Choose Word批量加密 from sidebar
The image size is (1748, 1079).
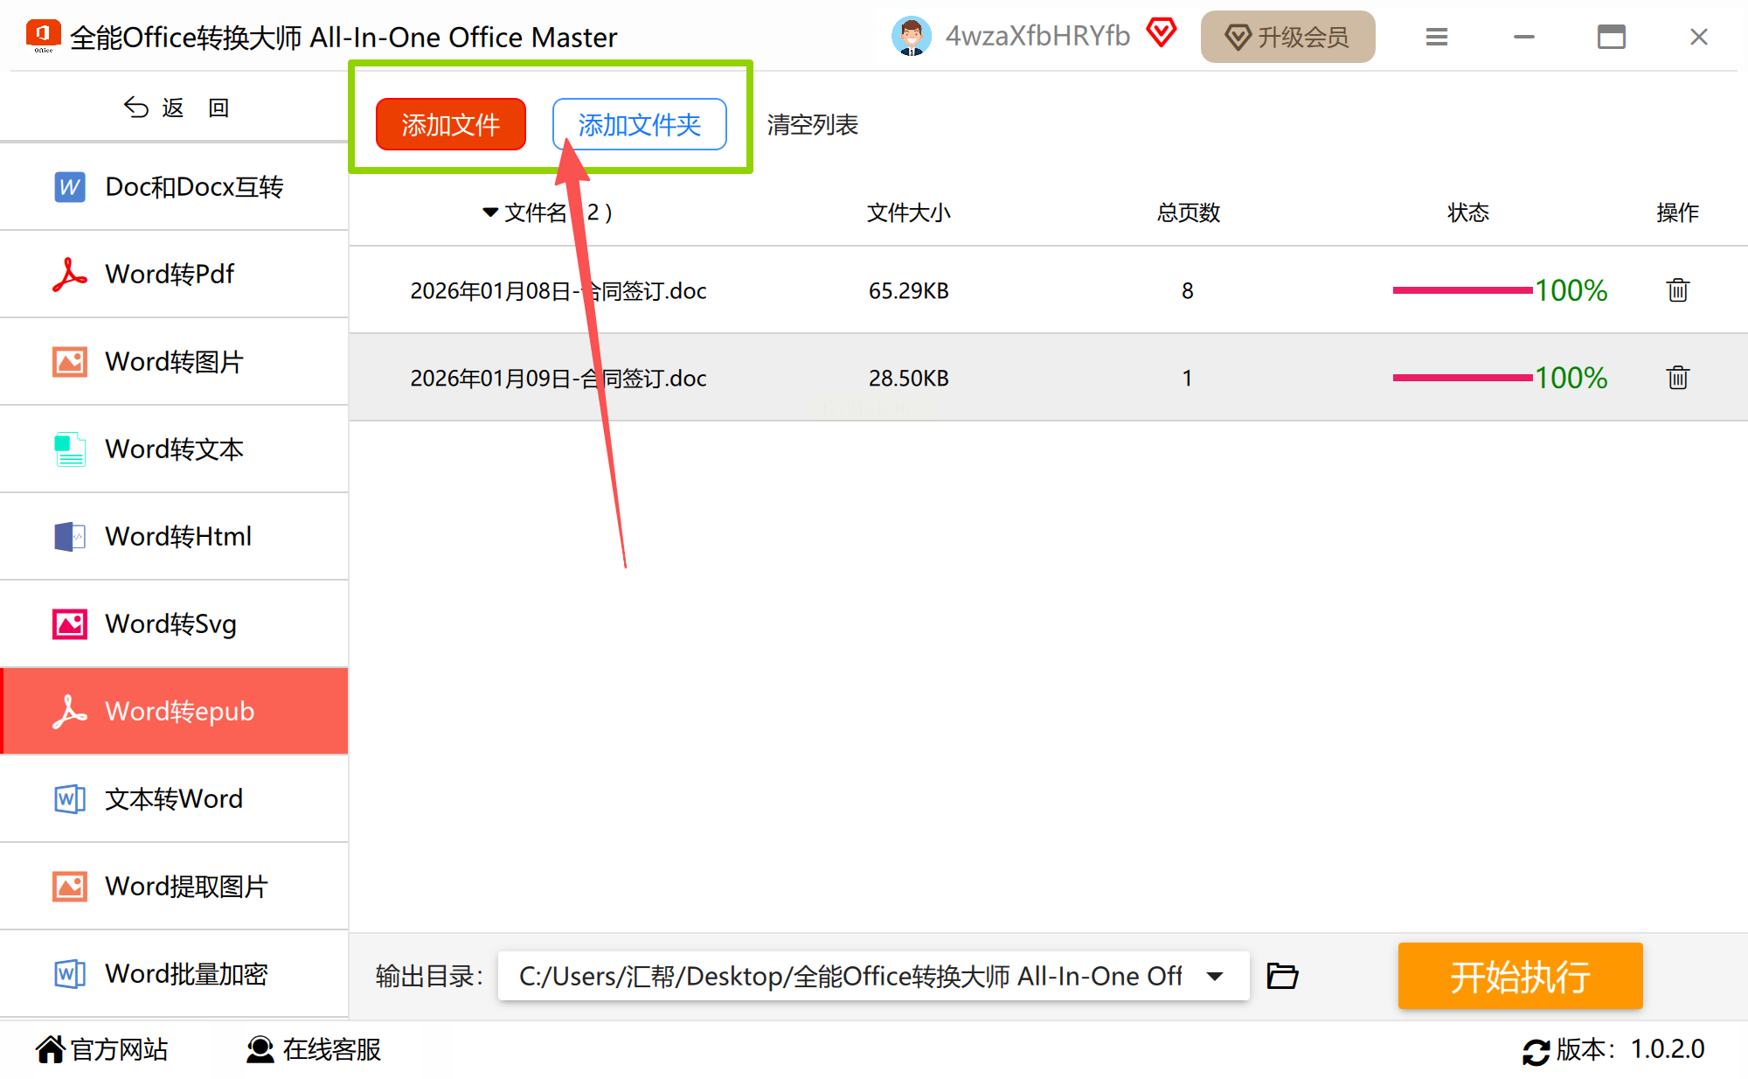pos(186,974)
